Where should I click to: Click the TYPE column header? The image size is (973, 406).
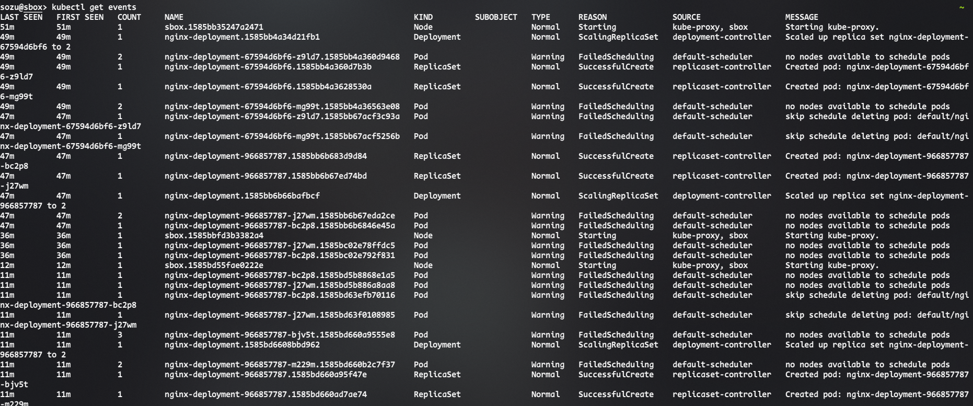click(540, 17)
